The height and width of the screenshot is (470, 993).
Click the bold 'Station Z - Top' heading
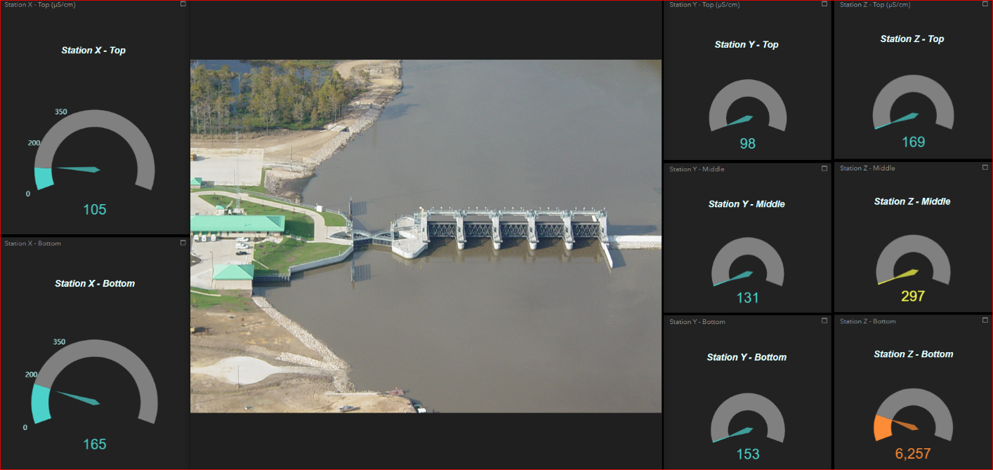912,39
